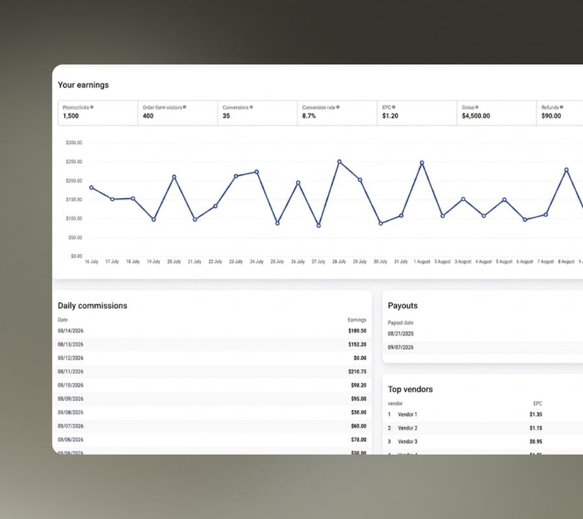
Task: Click the chart data point for 22 July
Action: (215, 206)
